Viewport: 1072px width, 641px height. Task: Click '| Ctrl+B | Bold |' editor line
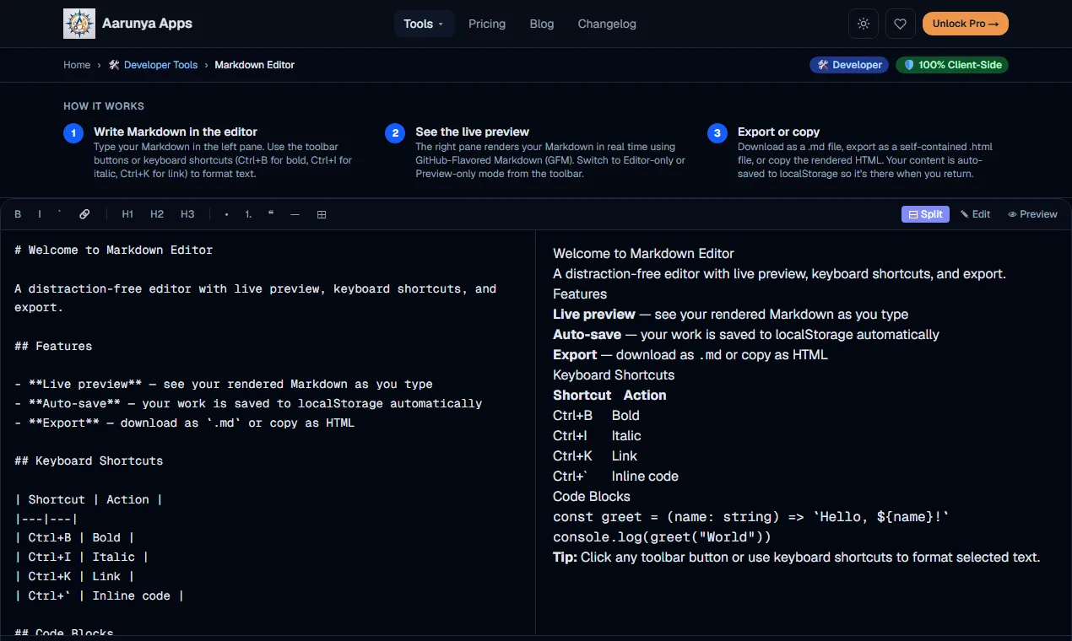coord(74,537)
